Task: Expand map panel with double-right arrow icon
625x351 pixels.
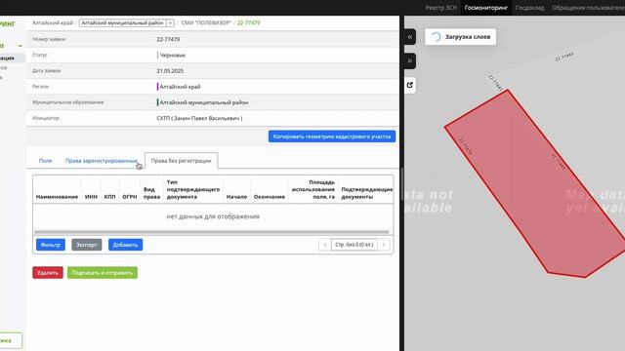Action: click(410, 61)
